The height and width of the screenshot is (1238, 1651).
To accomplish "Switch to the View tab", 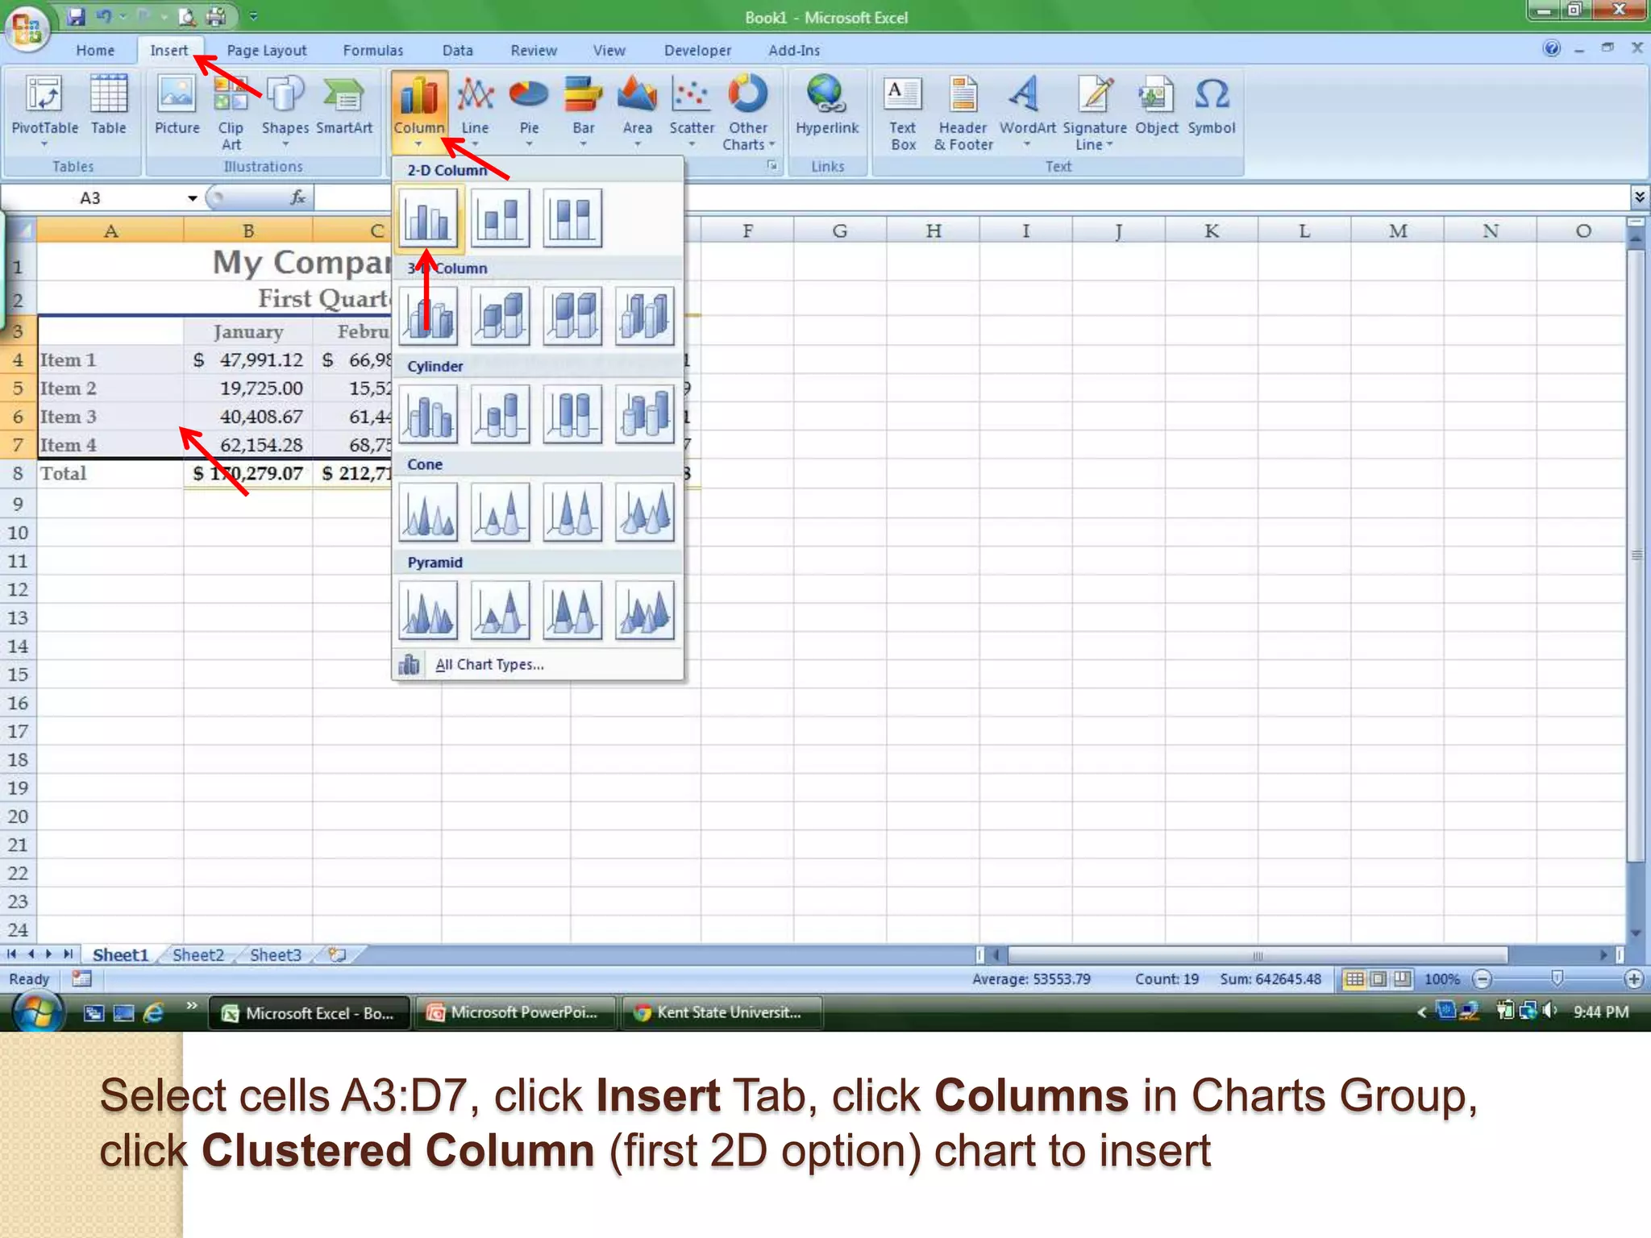I will (x=609, y=50).
